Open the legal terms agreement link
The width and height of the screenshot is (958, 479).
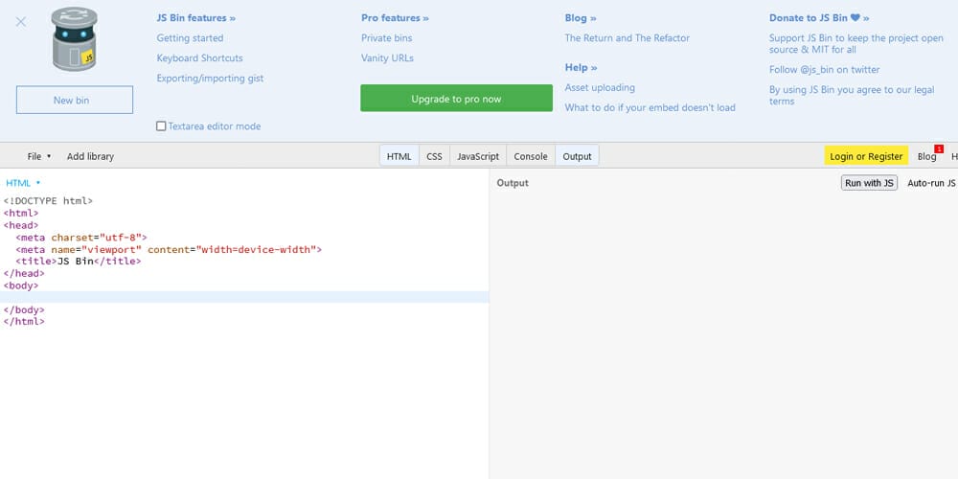852,95
